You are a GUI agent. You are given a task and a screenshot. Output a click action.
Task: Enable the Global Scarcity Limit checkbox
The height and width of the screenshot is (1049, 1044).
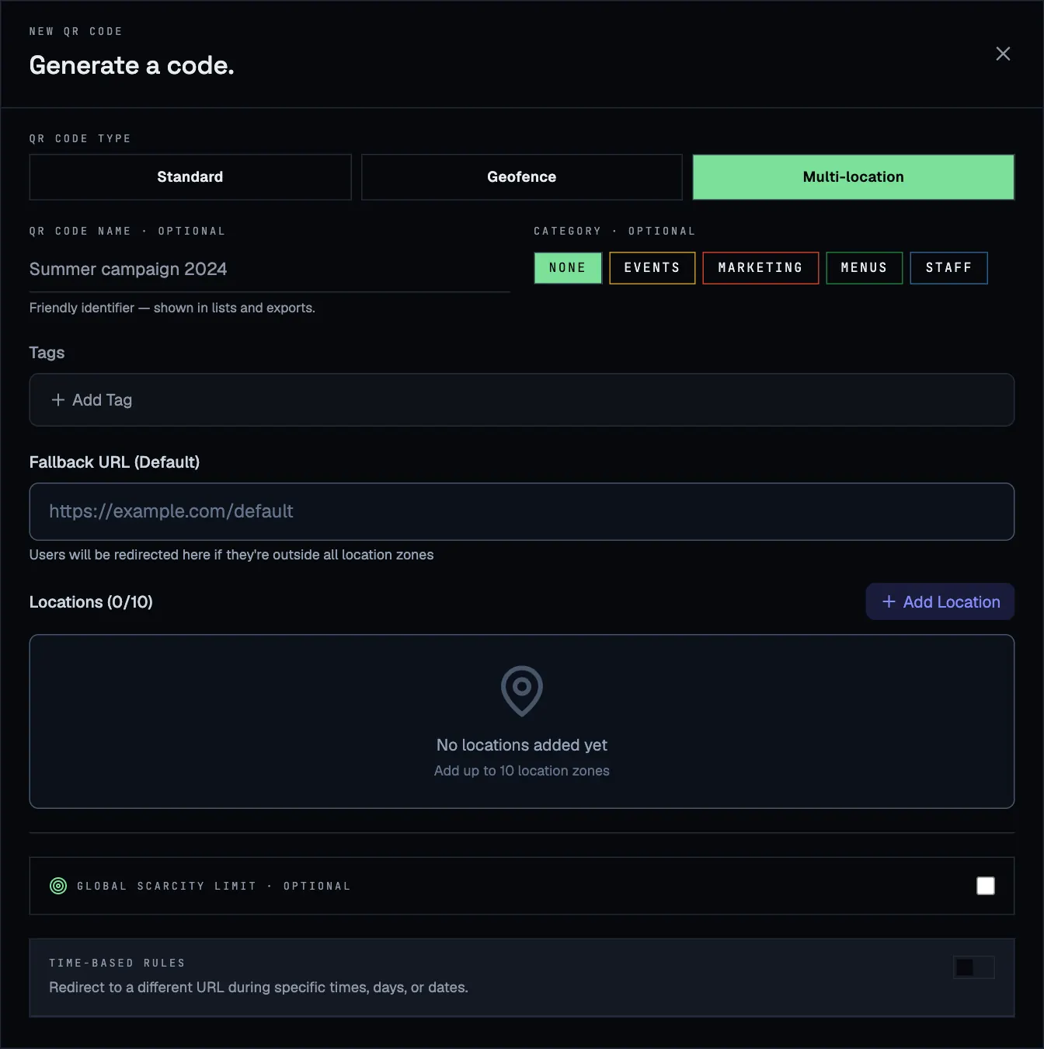click(x=986, y=886)
